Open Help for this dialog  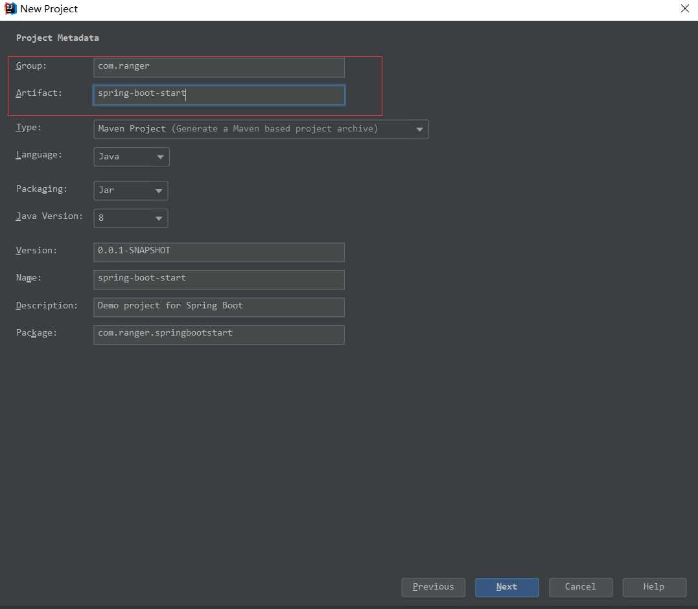coord(653,587)
